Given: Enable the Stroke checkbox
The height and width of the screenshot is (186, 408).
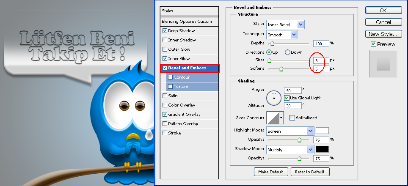Looking at the screenshot, I should pos(165,133).
